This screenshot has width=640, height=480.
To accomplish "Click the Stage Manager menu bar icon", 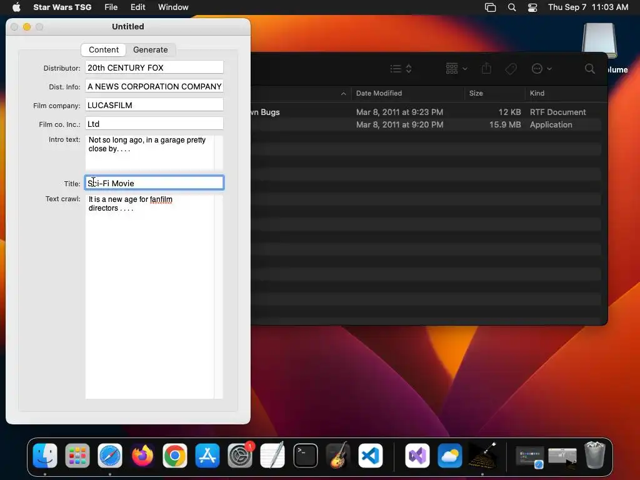I will (x=490, y=7).
